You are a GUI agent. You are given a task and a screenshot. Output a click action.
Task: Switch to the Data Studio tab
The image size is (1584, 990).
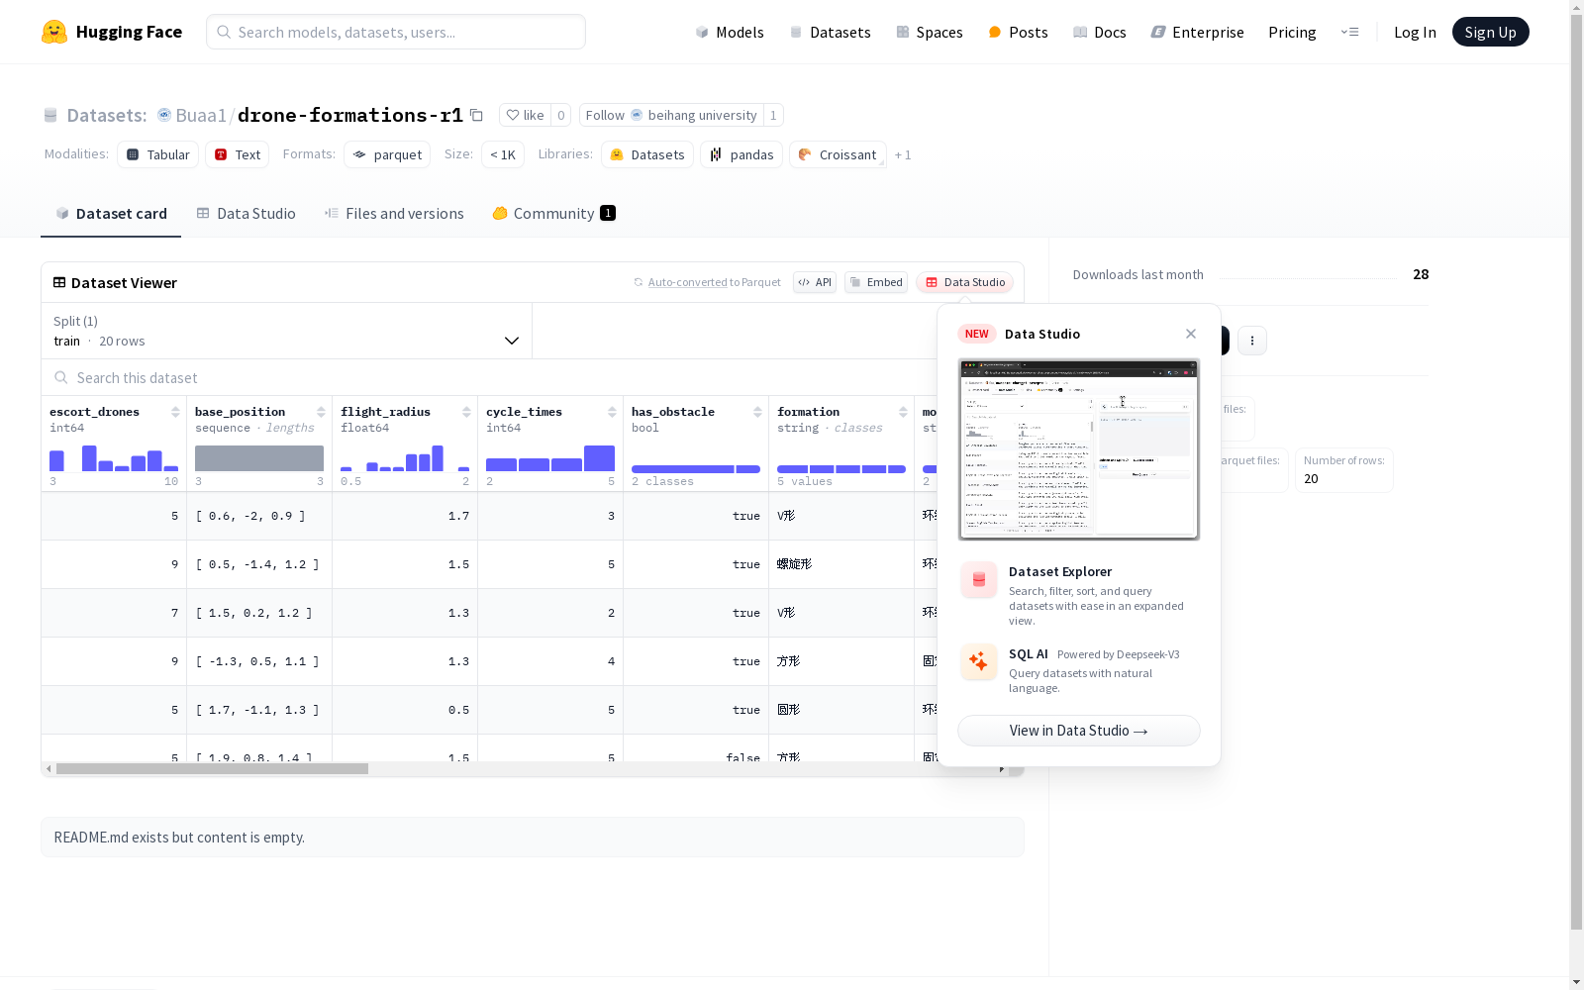click(246, 214)
